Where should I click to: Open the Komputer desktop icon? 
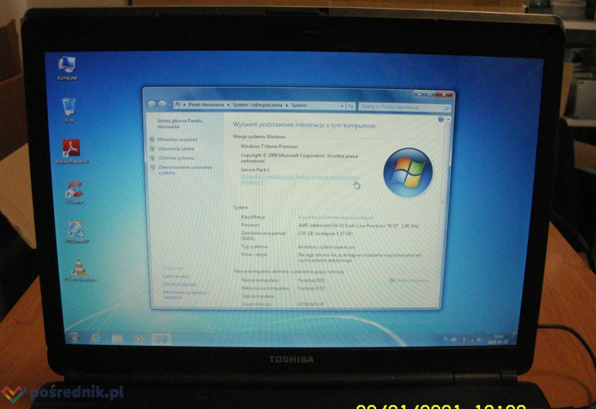tap(67, 65)
